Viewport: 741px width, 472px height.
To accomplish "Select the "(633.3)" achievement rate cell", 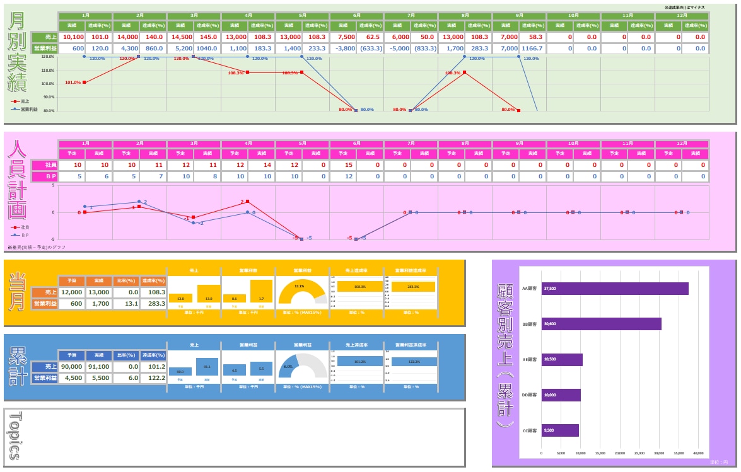I will (x=371, y=48).
